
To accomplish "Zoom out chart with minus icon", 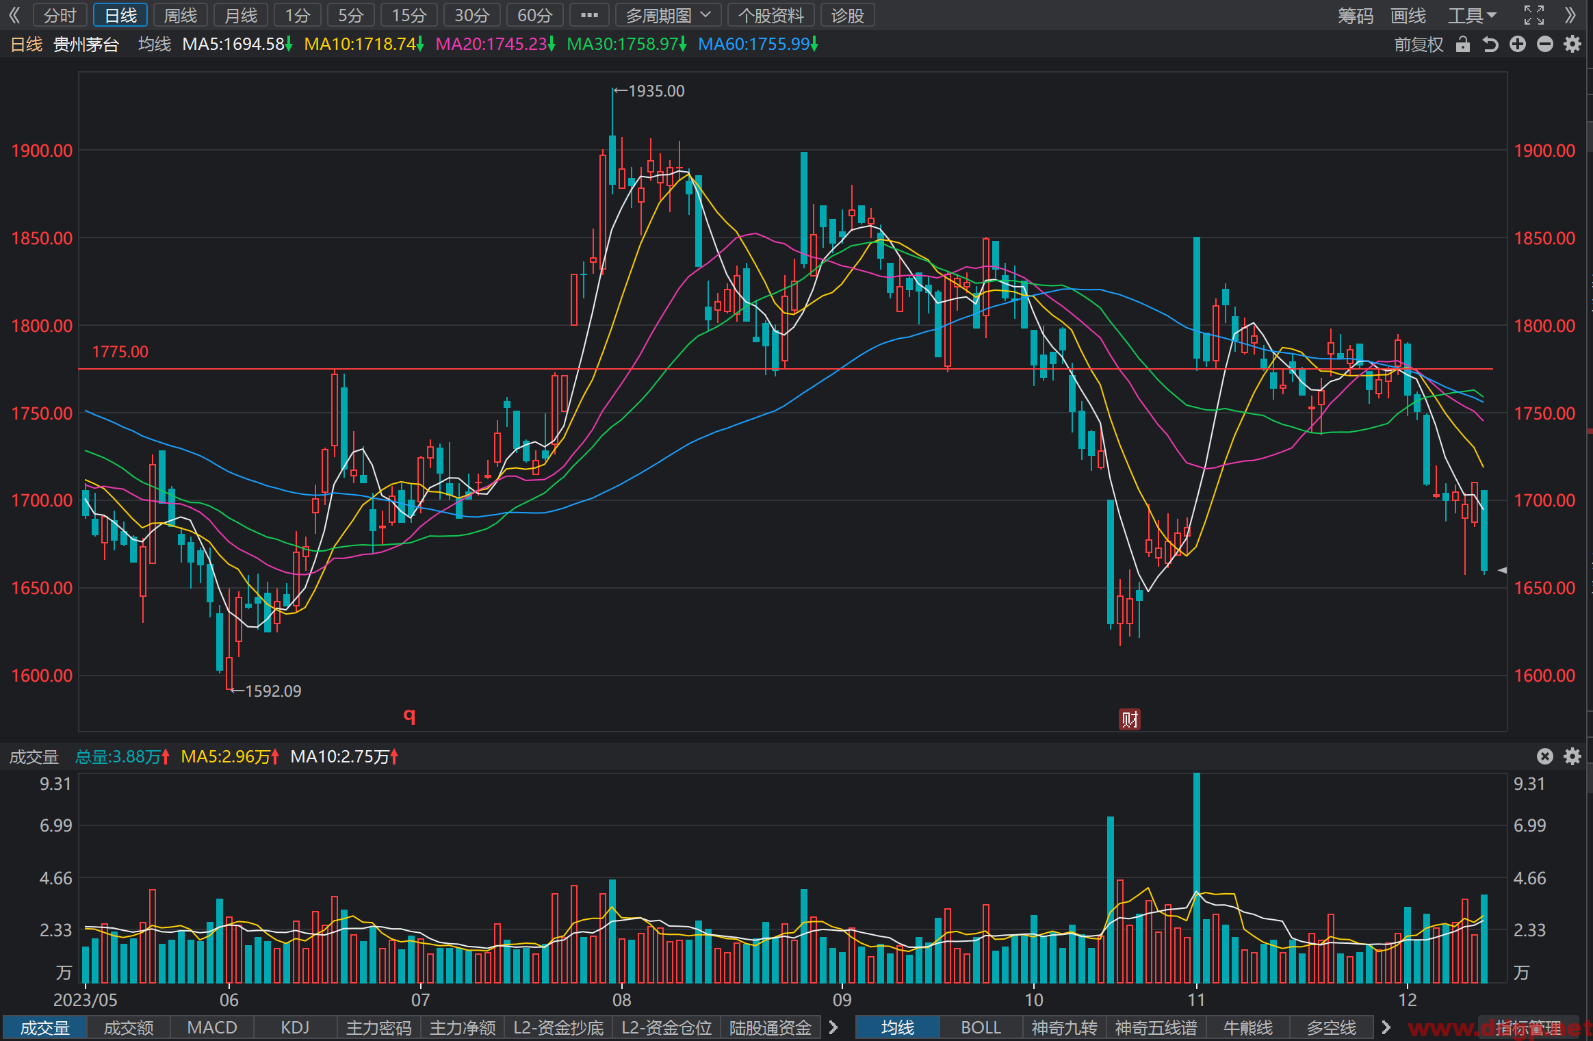I will (1545, 44).
